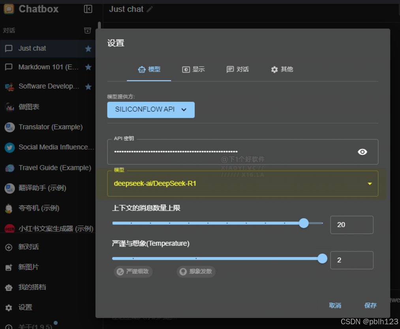
Task: Open Translator (Example) conversation
Action: 48,127
